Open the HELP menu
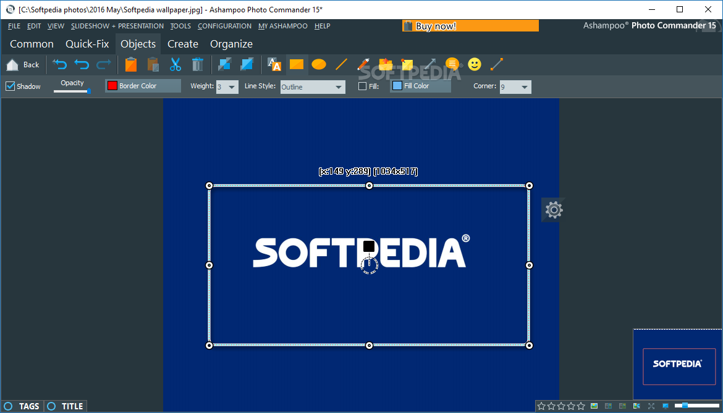 [323, 27]
